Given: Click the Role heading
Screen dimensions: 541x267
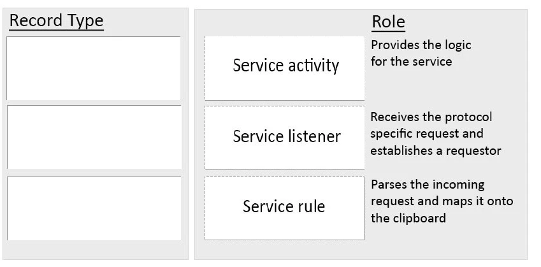Looking at the screenshot, I should click(x=388, y=22).
